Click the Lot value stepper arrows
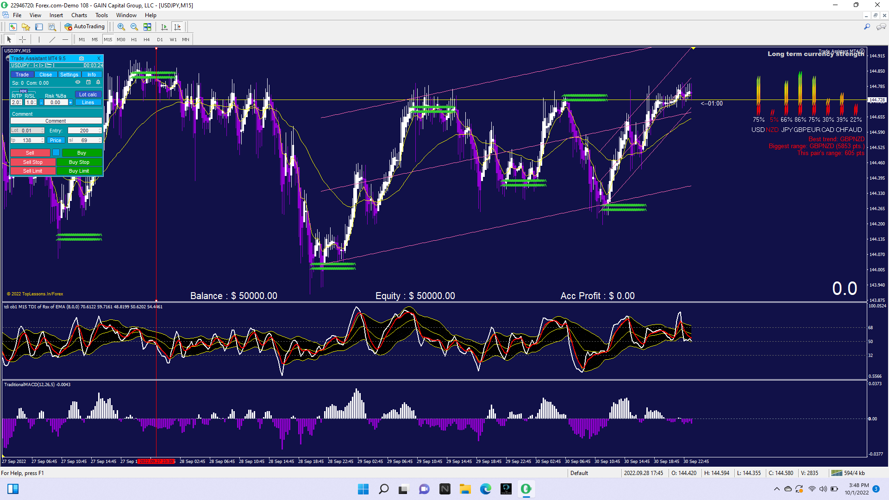 pos(43,131)
